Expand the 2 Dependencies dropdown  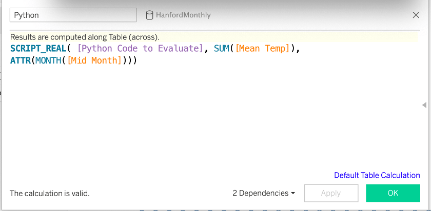point(264,193)
